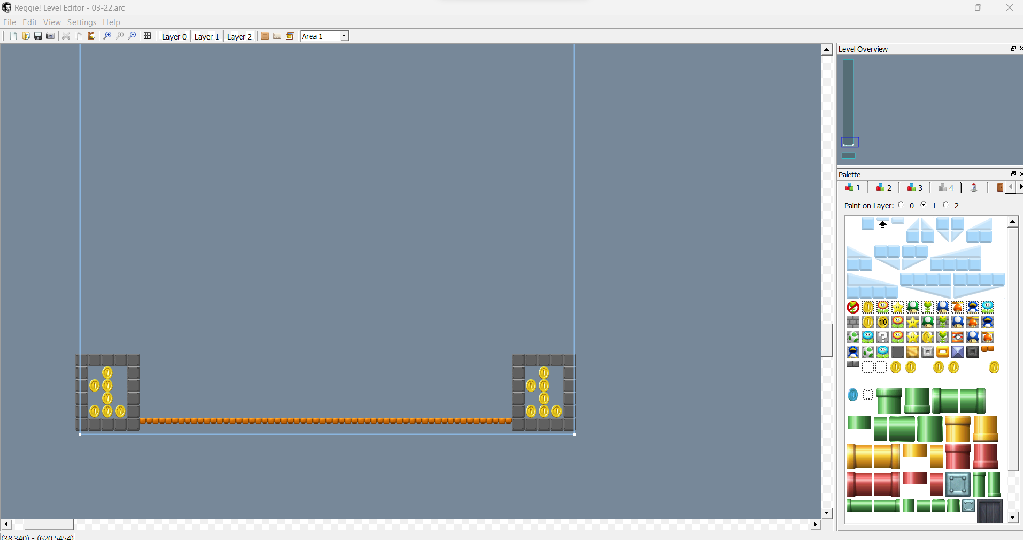Set Paint on Layer to 1
Screen dimensions: 1023x540
[924, 205]
